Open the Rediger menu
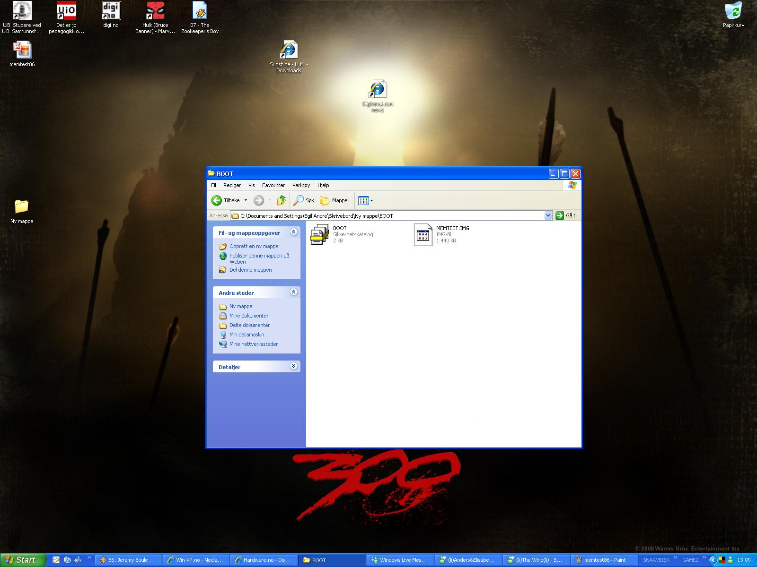757x567 pixels. [x=232, y=185]
